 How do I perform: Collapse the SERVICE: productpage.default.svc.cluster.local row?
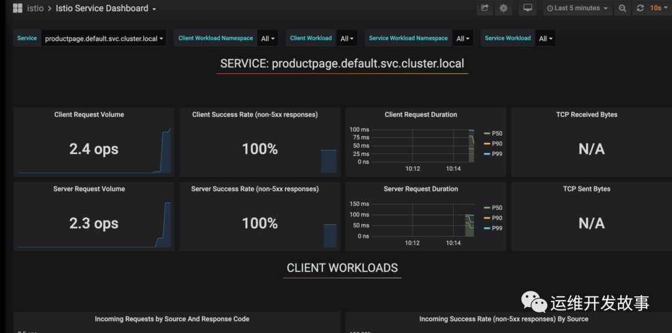[342, 64]
